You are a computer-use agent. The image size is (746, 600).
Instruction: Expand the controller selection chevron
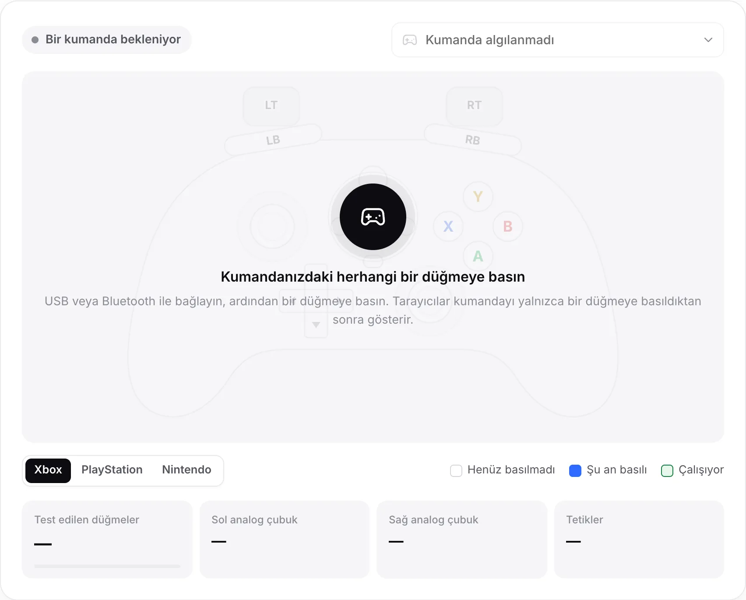coord(708,40)
